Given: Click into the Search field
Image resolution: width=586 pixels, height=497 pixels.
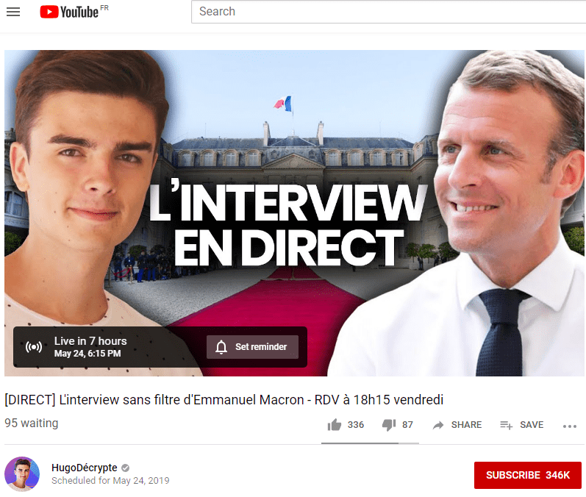Looking at the screenshot, I should click(389, 12).
